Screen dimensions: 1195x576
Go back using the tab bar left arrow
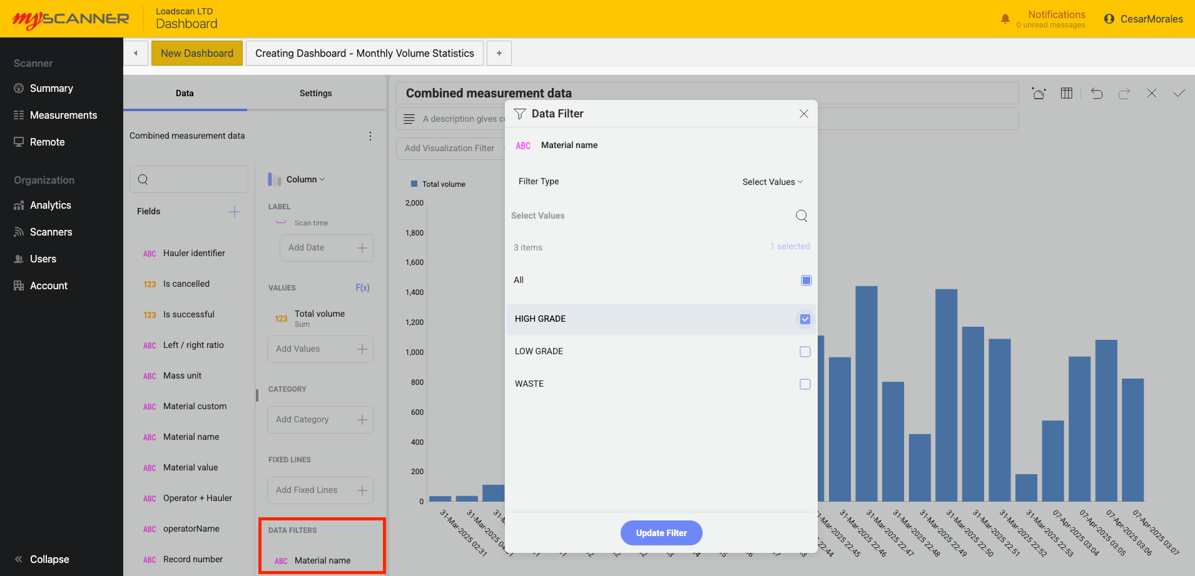coord(136,53)
